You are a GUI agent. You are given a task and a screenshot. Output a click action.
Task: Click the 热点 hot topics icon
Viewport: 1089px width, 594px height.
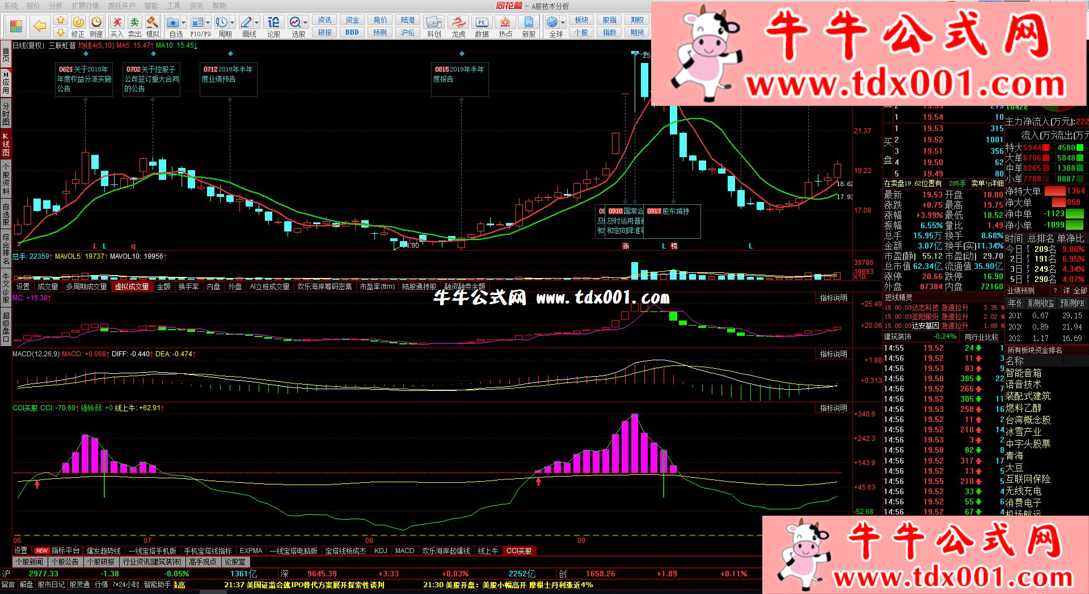(x=505, y=26)
